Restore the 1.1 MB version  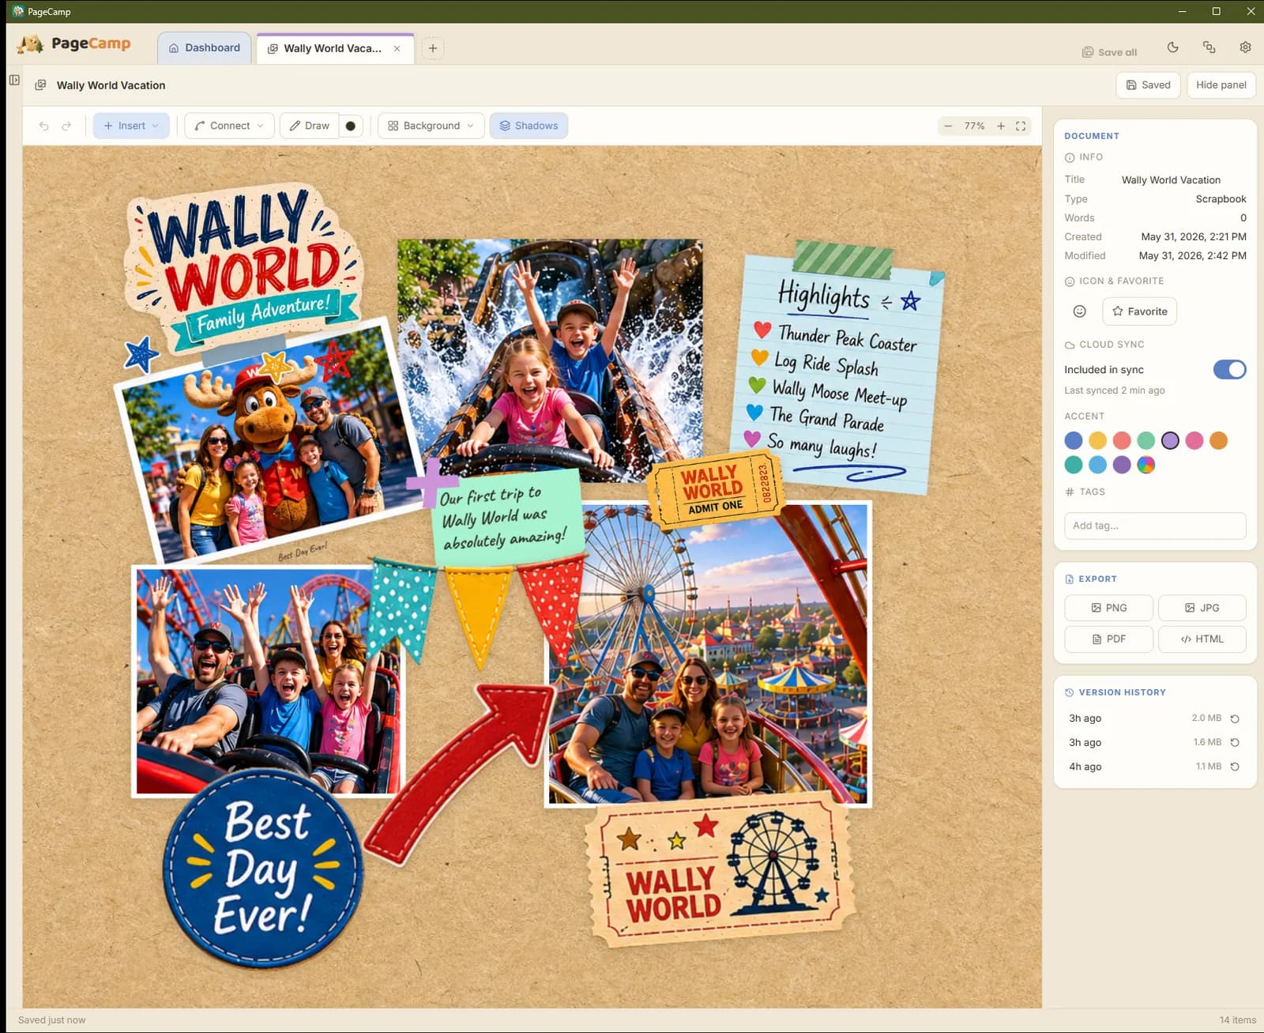click(x=1235, y=767)
